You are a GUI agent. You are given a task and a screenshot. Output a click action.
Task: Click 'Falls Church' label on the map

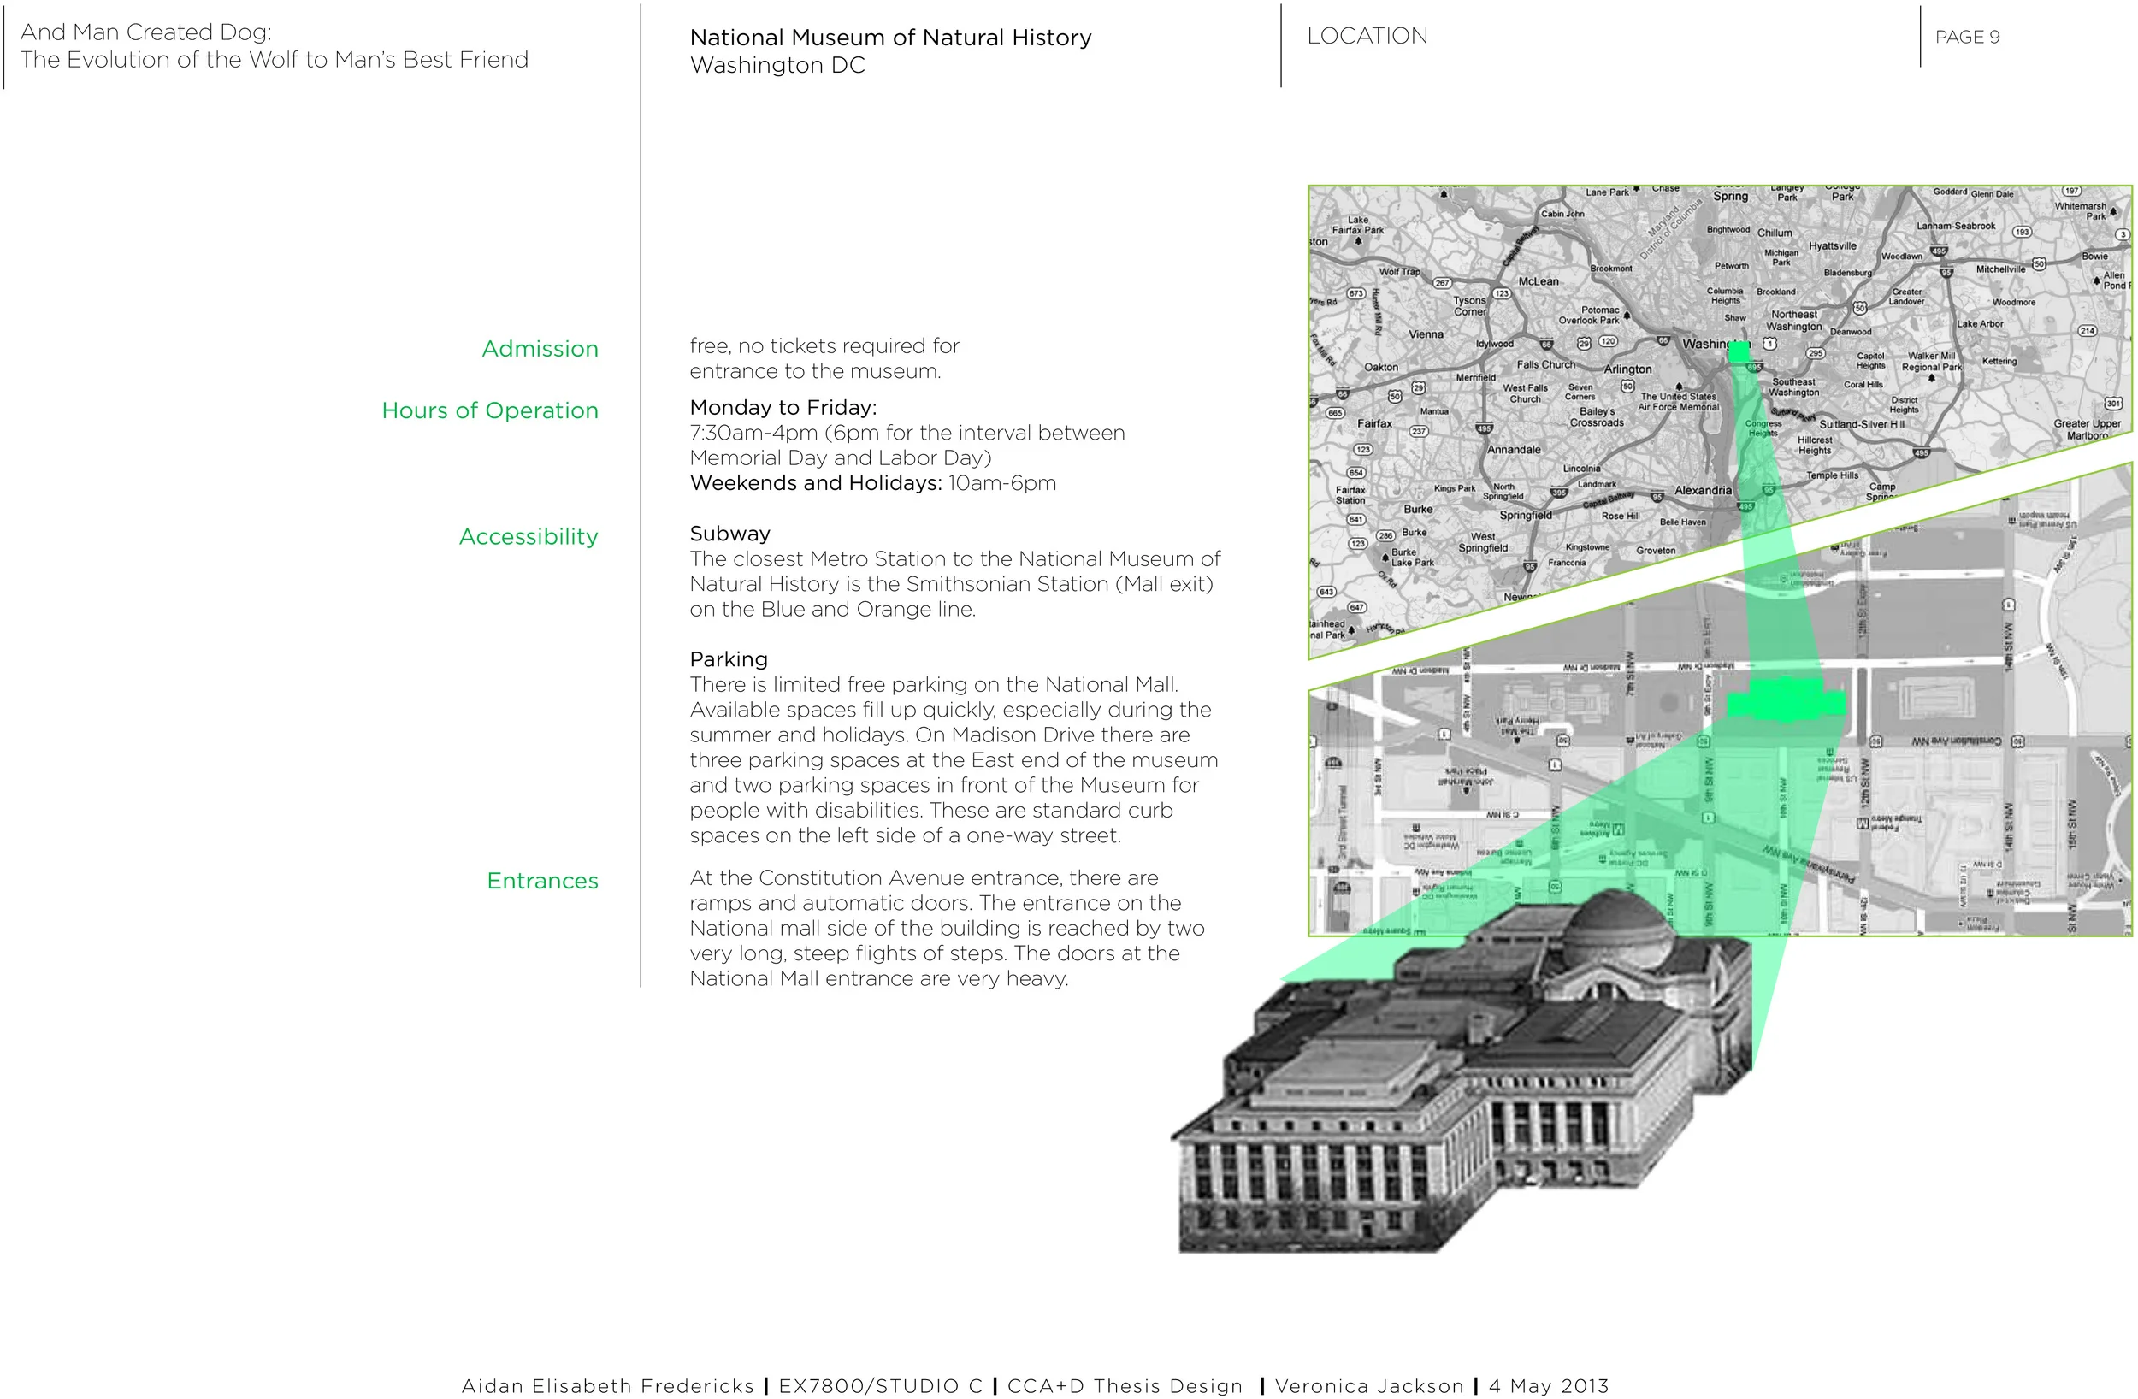1546,365
